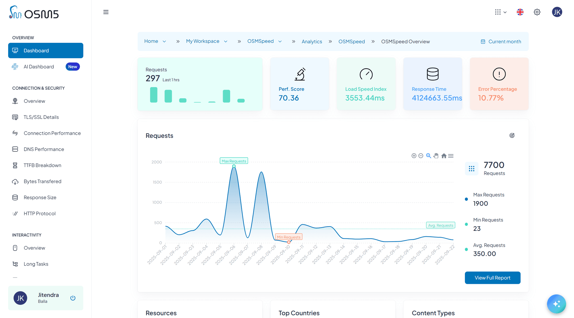The image size is (574, 318).
Task: Select the chart selection zoom magnifier tool
Action: (x=429, y=156)
